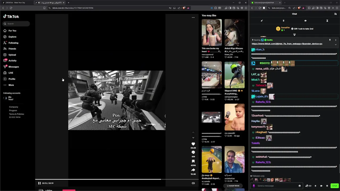The image size is (340, 191).
Task: Open the Program footer link
Action: pos(13,110)
